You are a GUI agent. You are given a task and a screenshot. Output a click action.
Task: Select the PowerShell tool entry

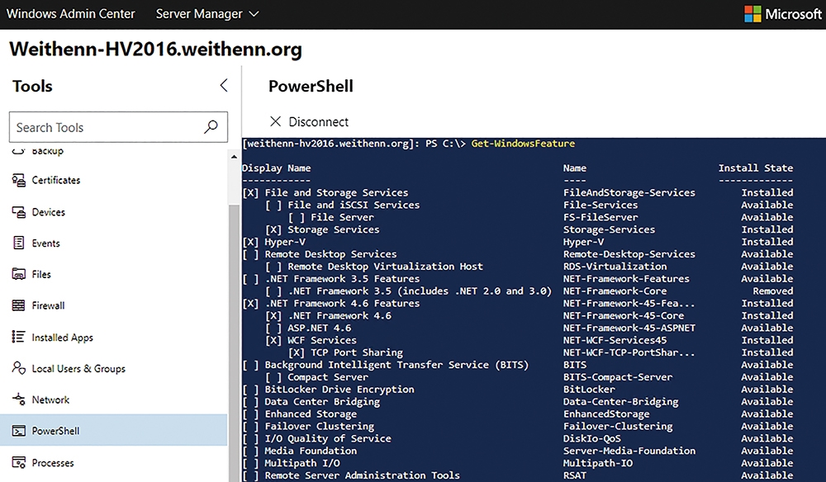pyautogui.click(x=114, y=431)
